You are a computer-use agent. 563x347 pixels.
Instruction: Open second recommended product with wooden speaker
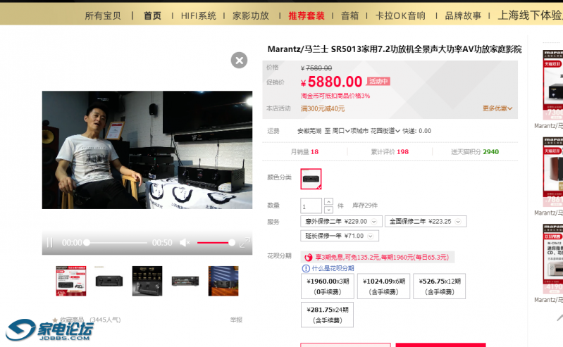tap(552, 172)
